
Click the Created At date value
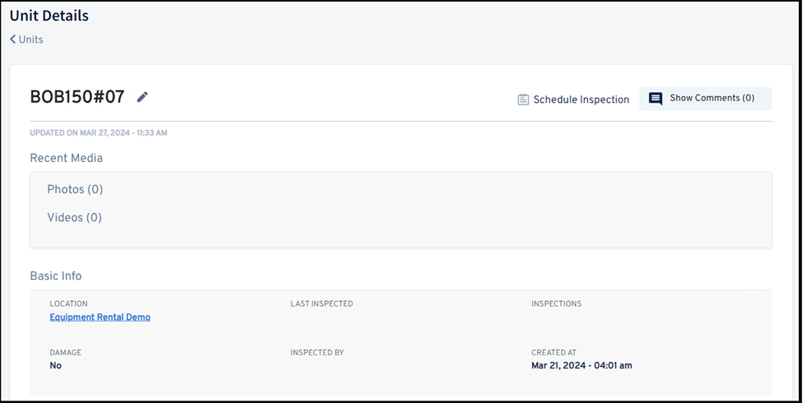581,365
